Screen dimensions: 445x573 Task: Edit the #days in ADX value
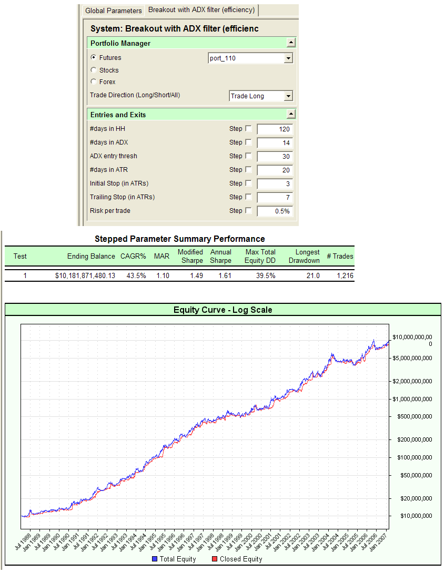point(275,142)
